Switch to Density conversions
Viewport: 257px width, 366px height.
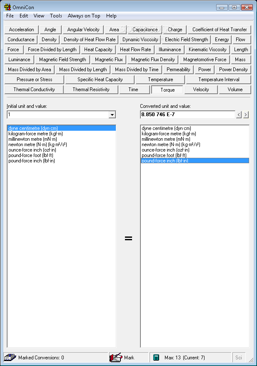click(49, 40)
